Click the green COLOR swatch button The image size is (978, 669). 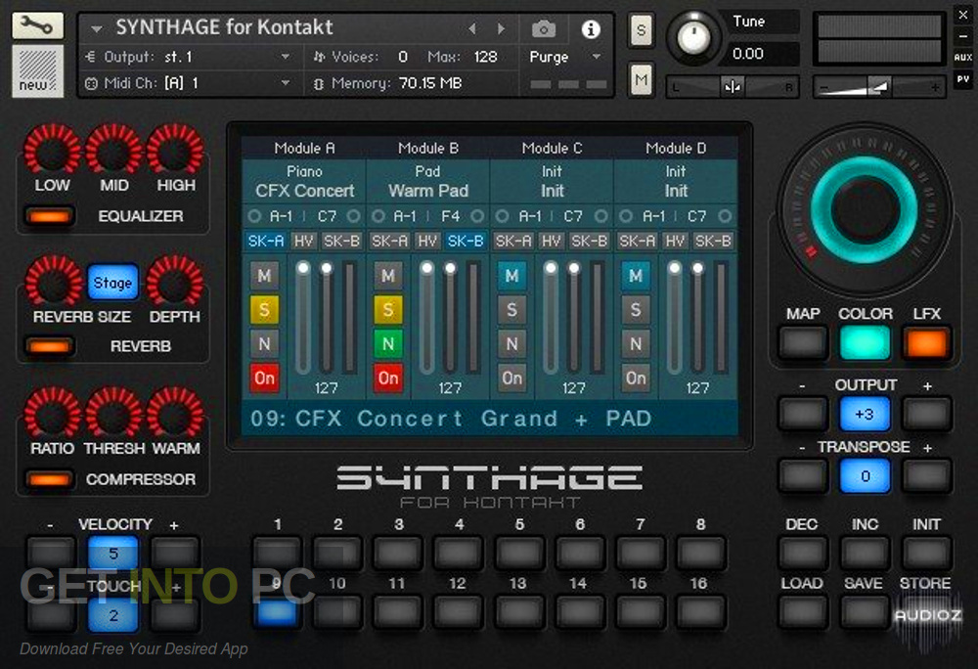(865, 343)
